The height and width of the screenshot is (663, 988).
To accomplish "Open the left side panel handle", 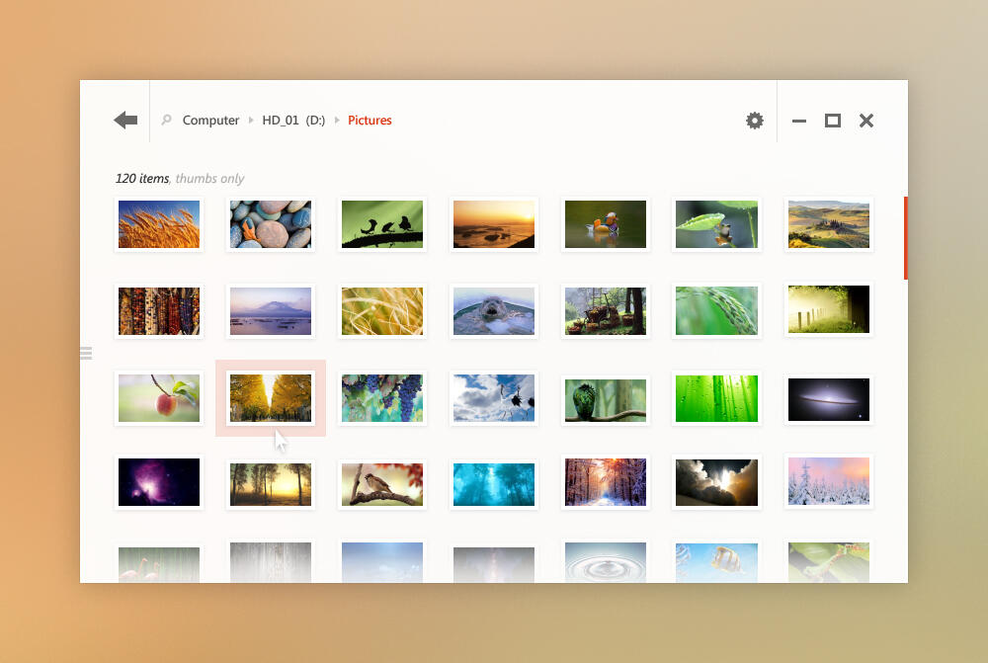I will click(x=86, y=353).
